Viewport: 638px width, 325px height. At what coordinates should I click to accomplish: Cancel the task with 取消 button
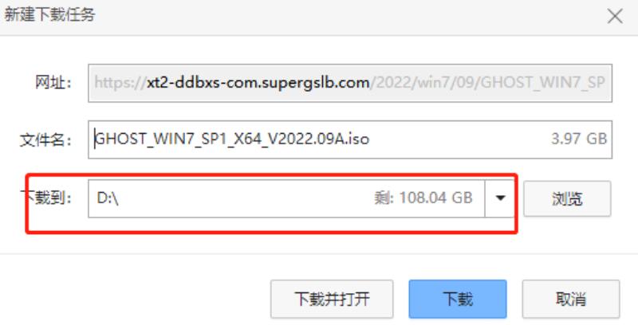[x=571, y=299]
